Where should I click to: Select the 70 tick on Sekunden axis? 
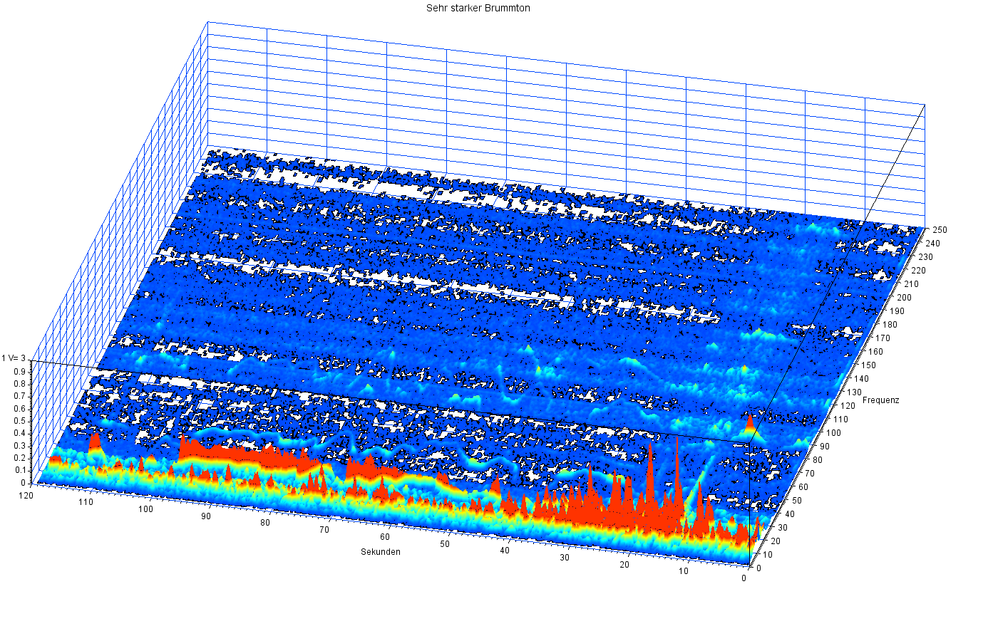point(324,530)
